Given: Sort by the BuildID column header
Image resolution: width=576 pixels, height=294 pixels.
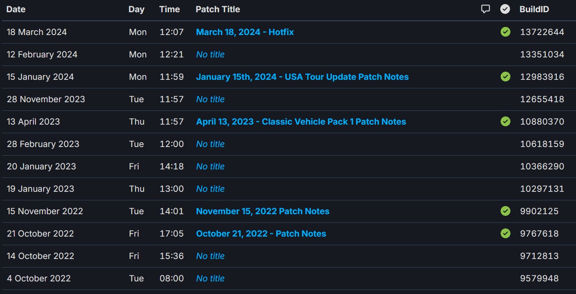Looking at the screenshot, I should pos(534,9).
